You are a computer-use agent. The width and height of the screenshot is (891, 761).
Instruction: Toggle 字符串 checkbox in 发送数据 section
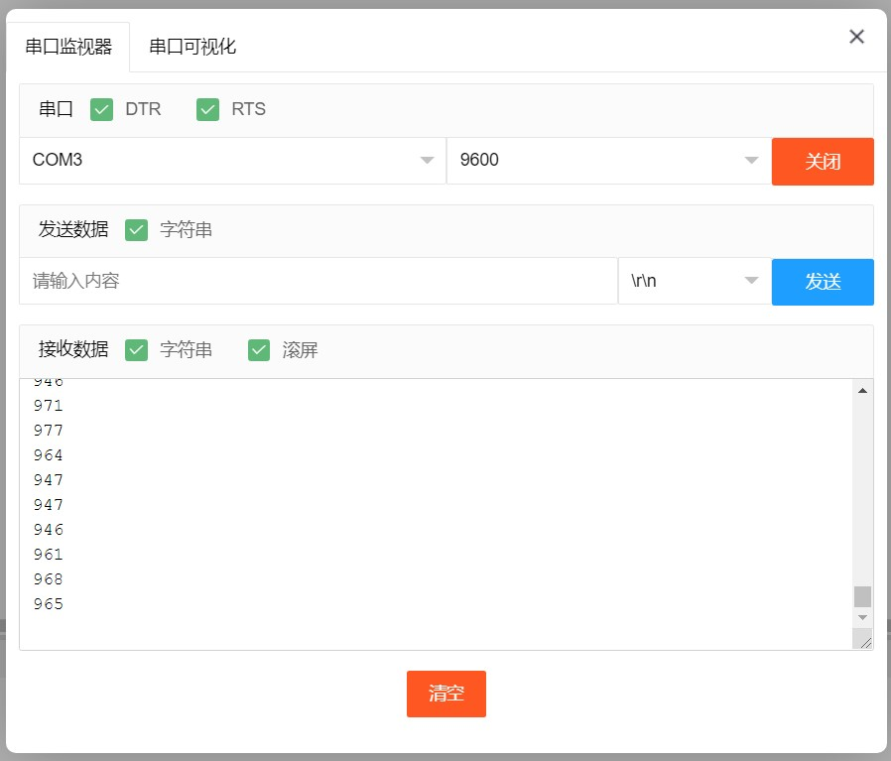tap(136, 230)
